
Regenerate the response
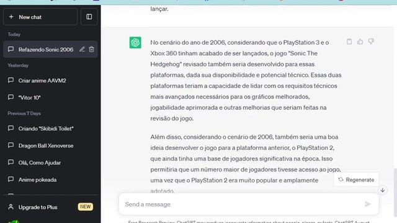pyautogui.click(x=356, y=180)
